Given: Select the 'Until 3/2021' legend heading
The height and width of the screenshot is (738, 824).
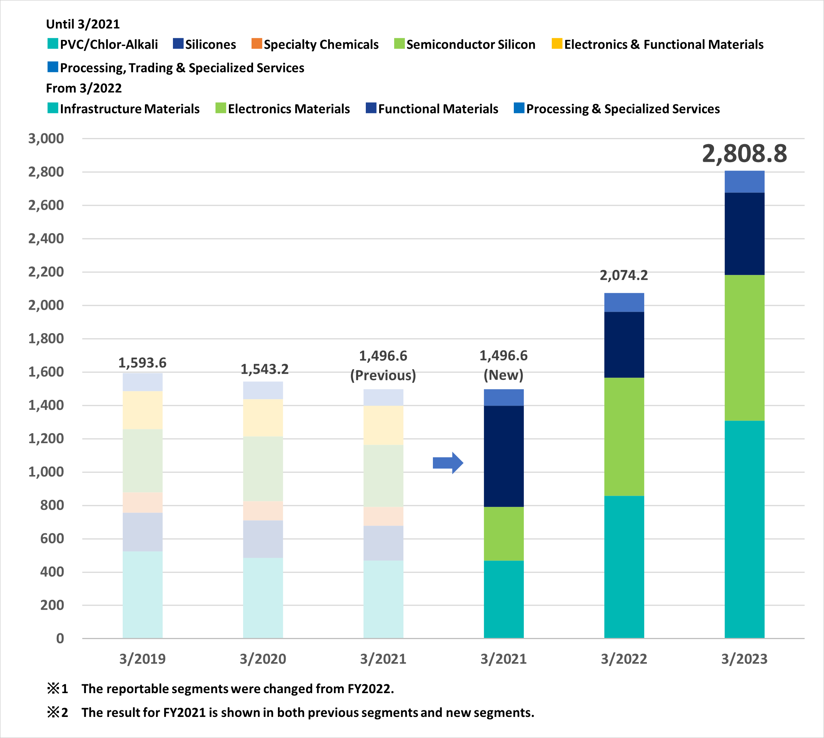Looking at the screenshot, I should point(83,24).
